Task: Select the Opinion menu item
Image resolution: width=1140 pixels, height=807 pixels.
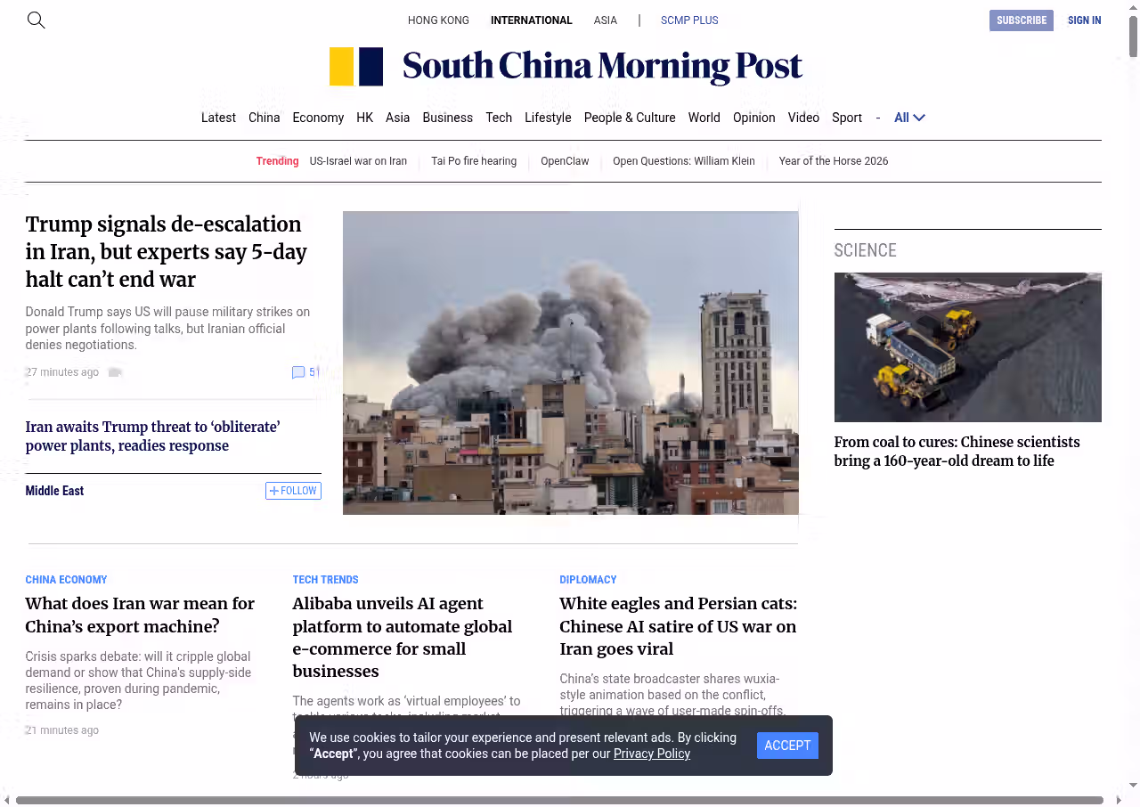Action: [x=753, y=118]
